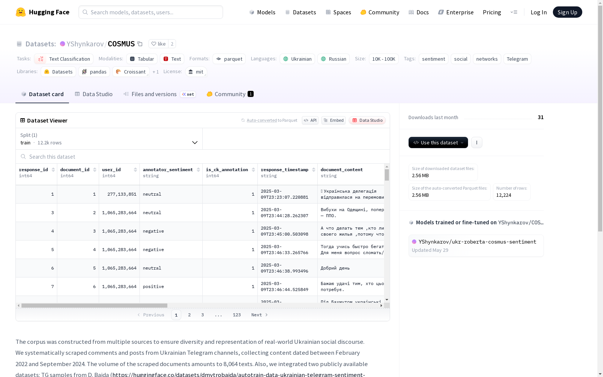Click the Datasets library emoji icon

click(47, 72)
